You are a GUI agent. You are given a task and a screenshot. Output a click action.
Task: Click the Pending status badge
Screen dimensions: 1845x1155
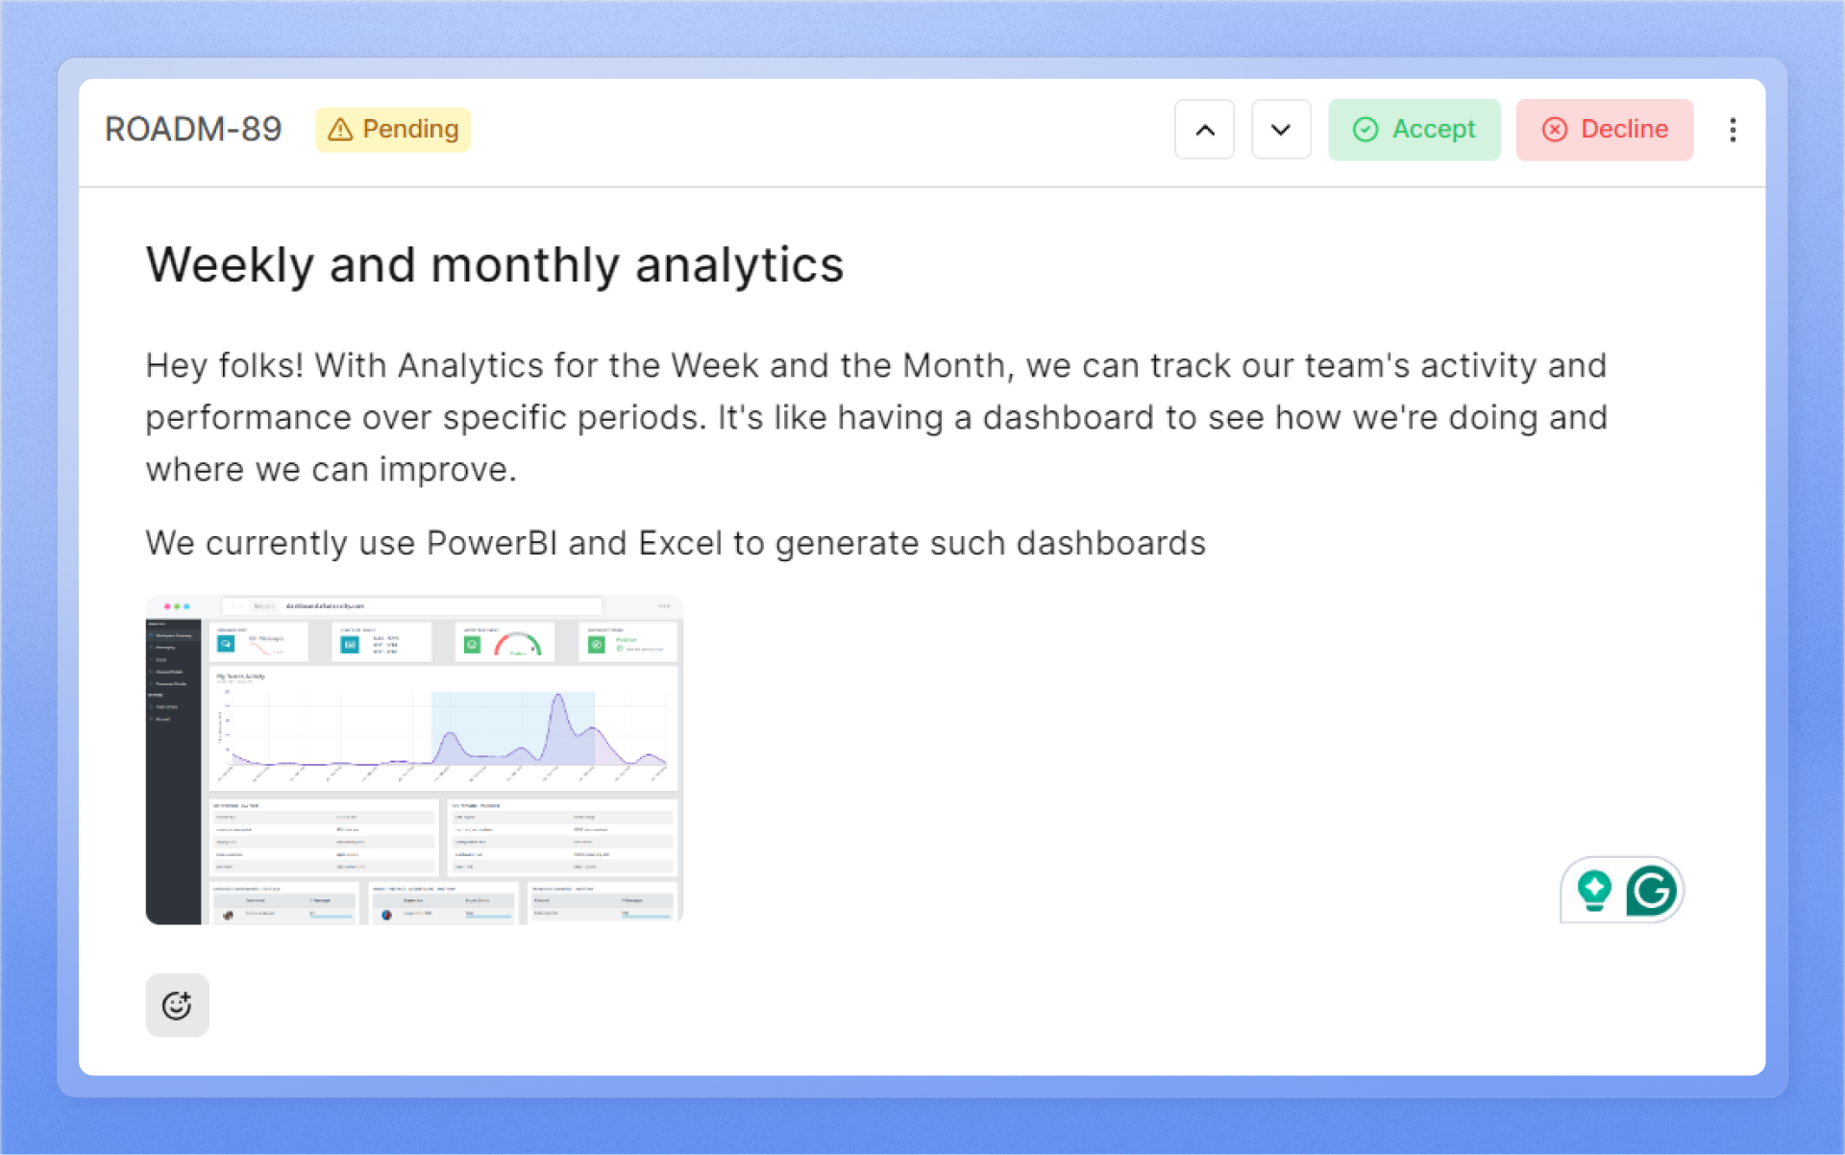point(393,130)
